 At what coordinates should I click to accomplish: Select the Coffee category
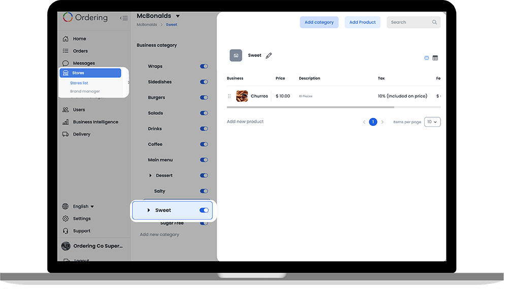tap(155, 144)
